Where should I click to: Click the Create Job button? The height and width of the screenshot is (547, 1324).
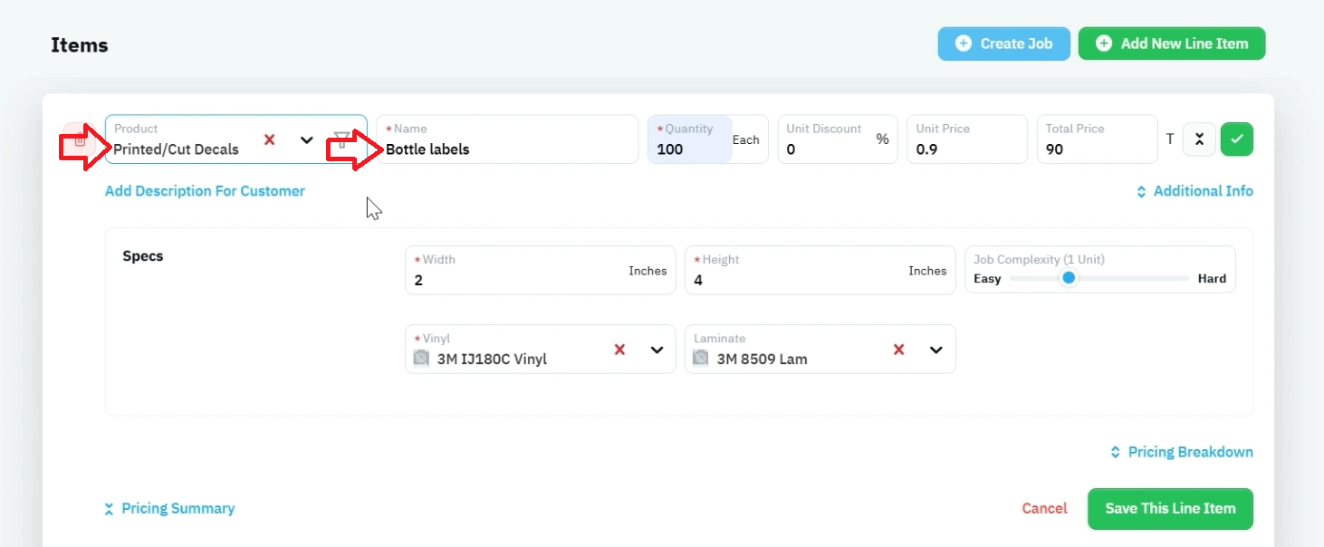1003,43
